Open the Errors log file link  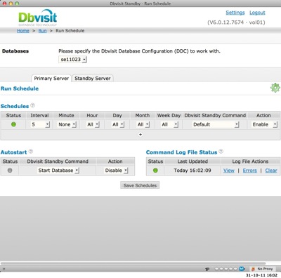click(249, 171)
